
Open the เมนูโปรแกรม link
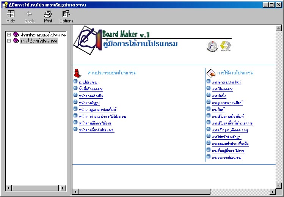[x=88, y=82]
